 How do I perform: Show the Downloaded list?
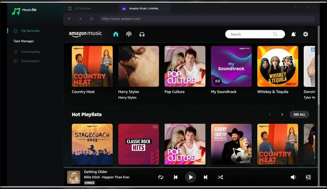tap(26, 61)
